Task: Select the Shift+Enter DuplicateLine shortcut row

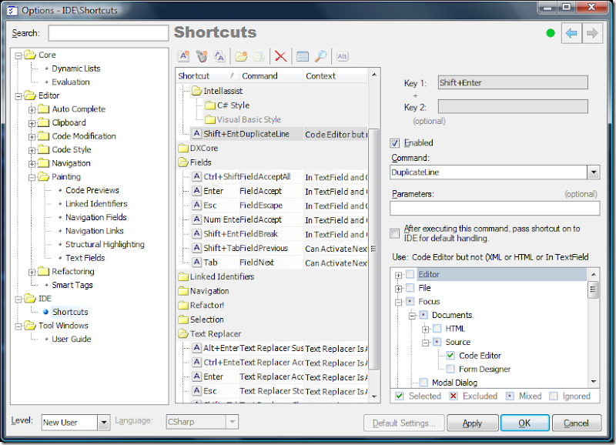Action: point(279,134)
